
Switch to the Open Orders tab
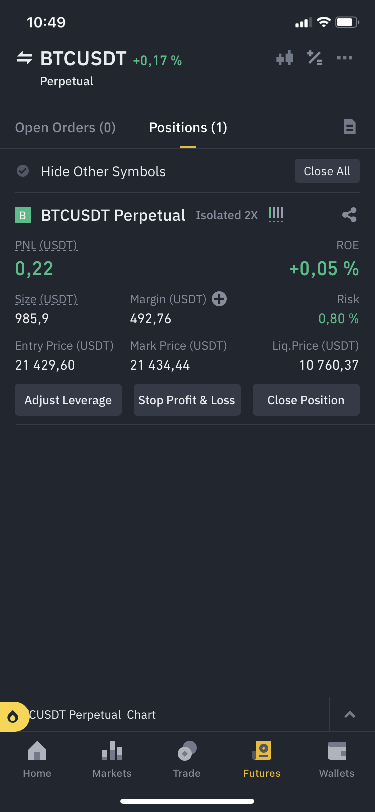(65, 128)
